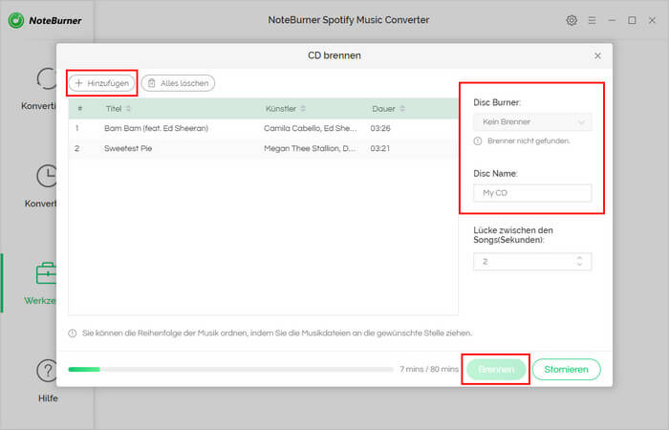Open the Hilfe question mark icon
Image resolution: width=669 pixels, height=430 pixels.
pyautogui.click(x=47, y=371)
